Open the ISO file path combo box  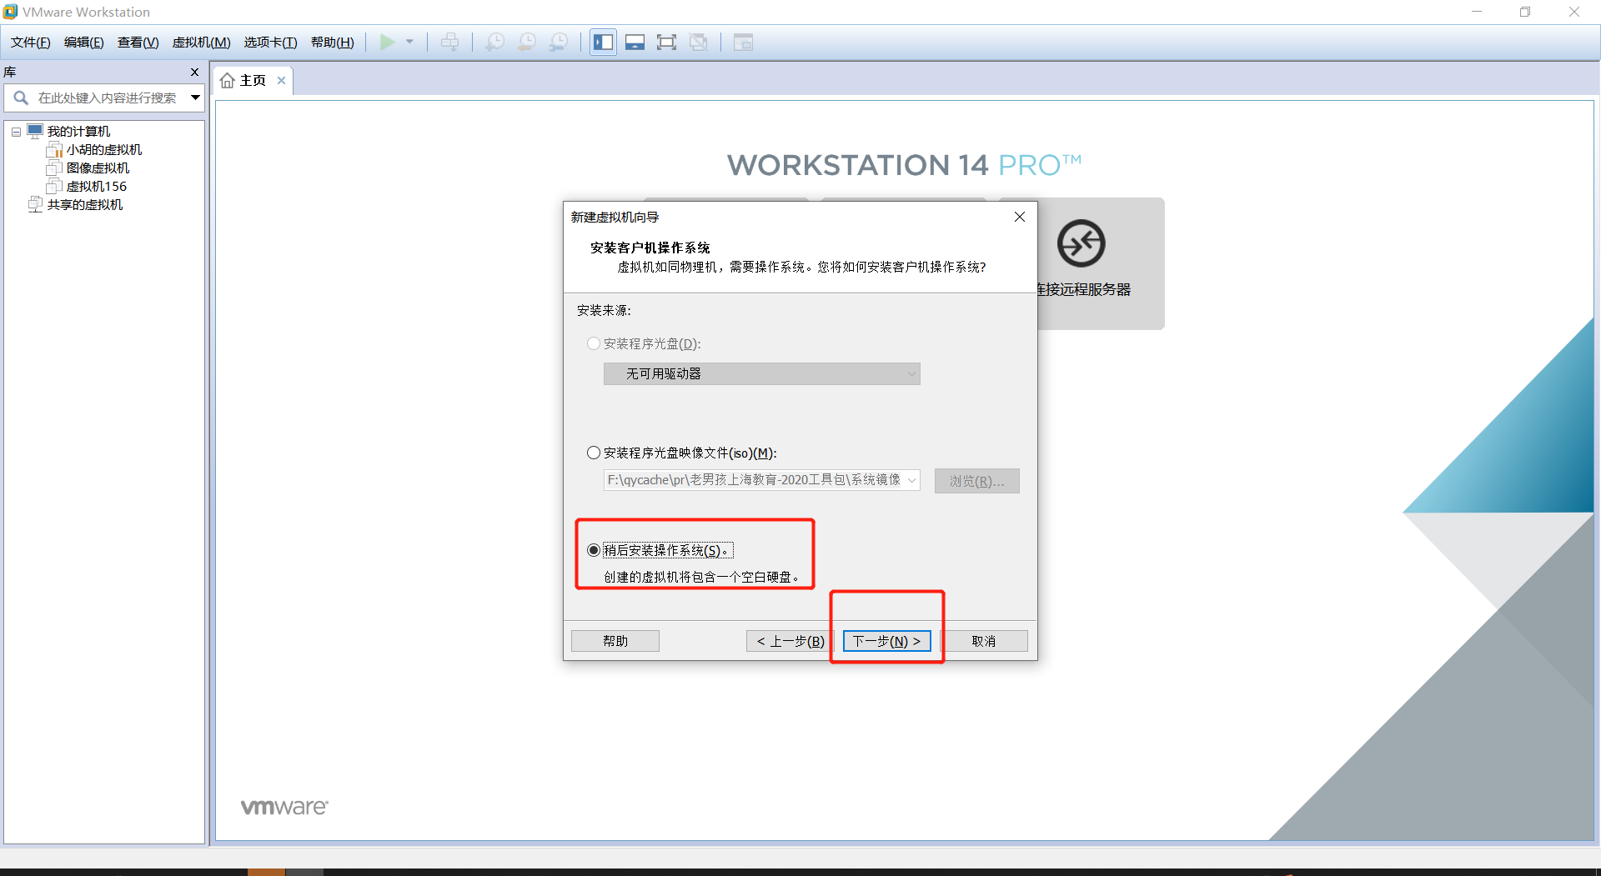click(762, 480)
